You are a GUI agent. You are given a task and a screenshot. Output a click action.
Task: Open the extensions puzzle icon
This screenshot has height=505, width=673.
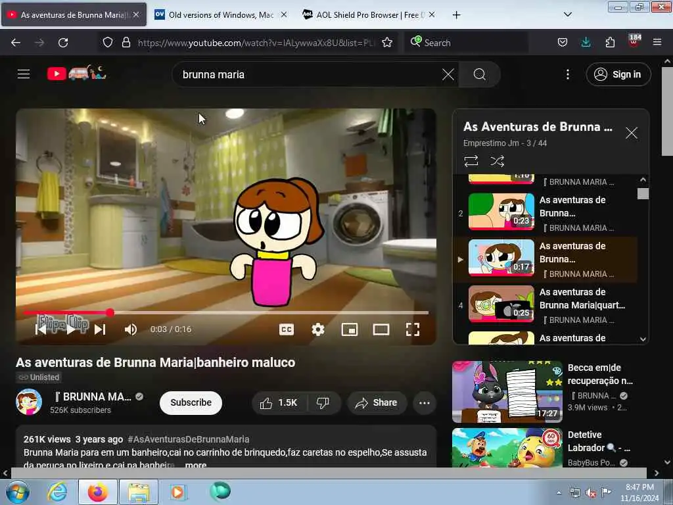[x=610, y=43]
